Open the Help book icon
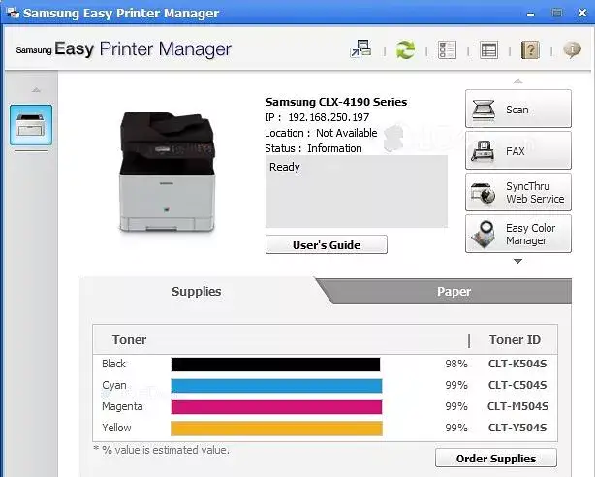This screenshot has width=595, height=477. pos(530,49)
